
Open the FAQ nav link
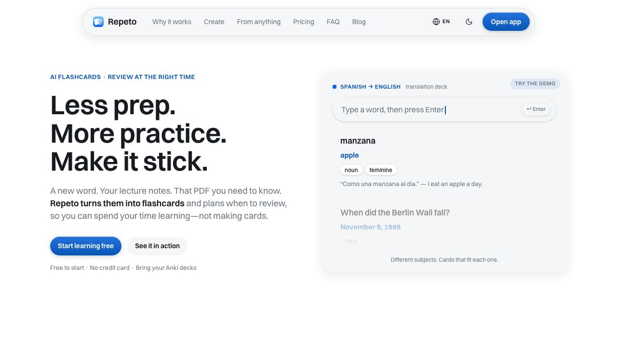pyautogui.click(x=333, y=22)
